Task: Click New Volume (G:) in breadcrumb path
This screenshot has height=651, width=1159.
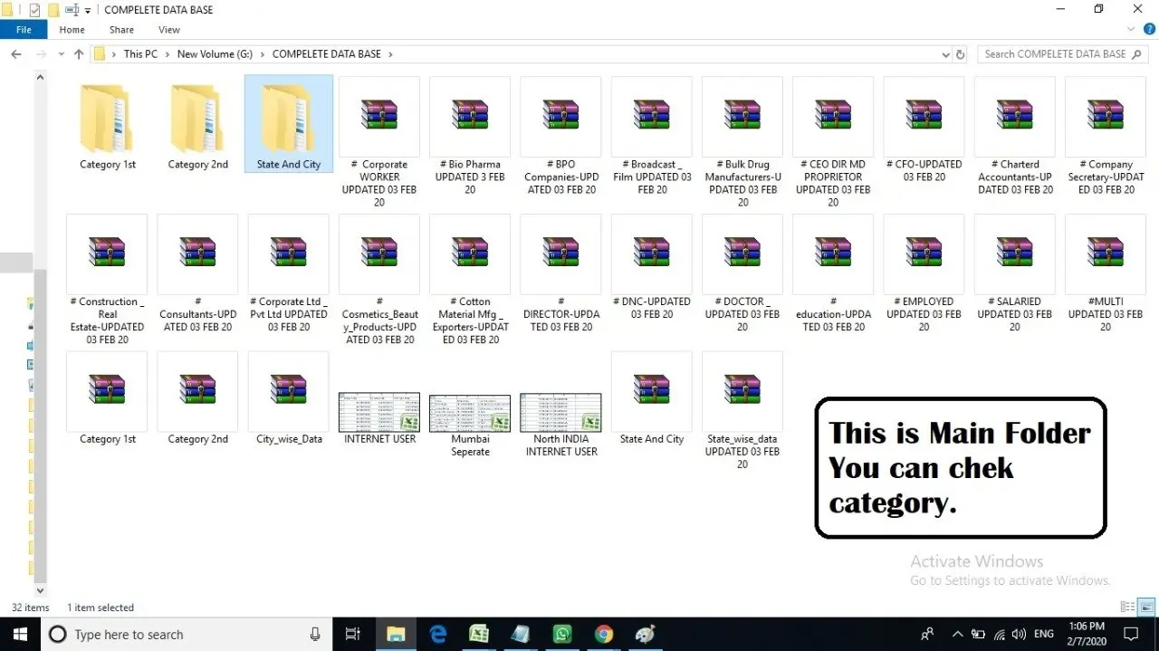Action: tap(215, 54)
